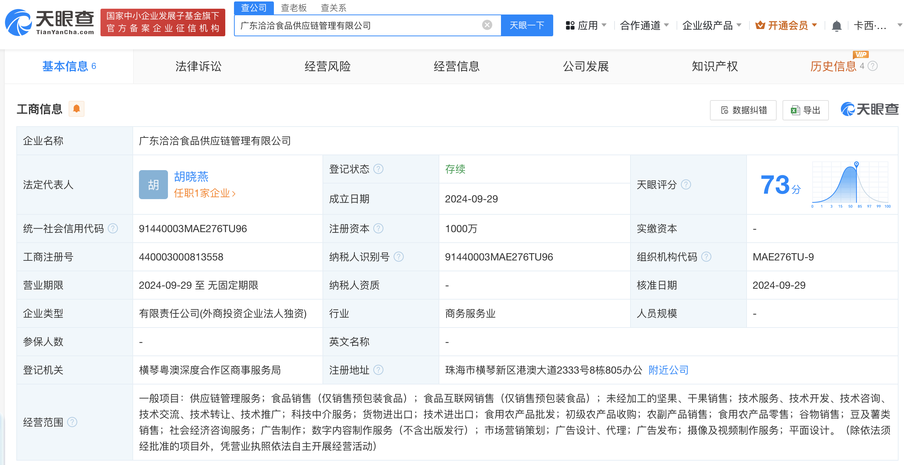Click the red 国家中小企业发展子基金 banner
This screenshot has width=904, height=465.
coord(163,22)
